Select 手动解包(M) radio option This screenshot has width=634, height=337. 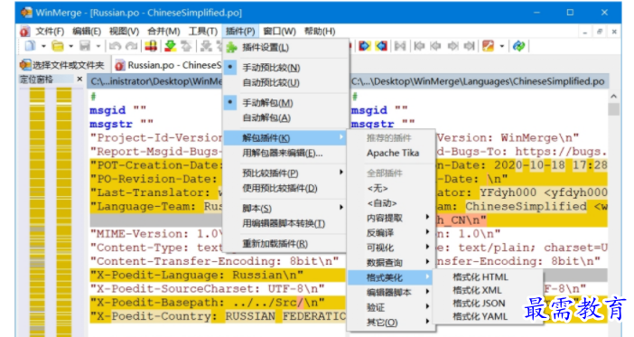[x=285, y=103]
